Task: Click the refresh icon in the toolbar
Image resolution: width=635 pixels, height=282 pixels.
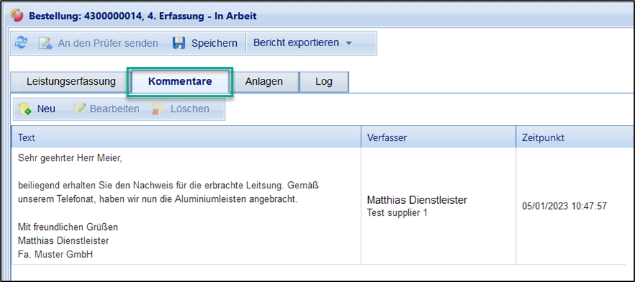Action: [x=21, y=43]
